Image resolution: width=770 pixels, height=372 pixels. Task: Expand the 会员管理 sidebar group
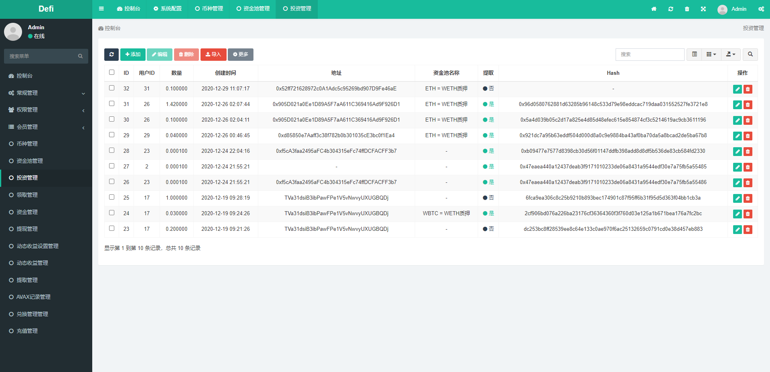click(x=46, y=127)
